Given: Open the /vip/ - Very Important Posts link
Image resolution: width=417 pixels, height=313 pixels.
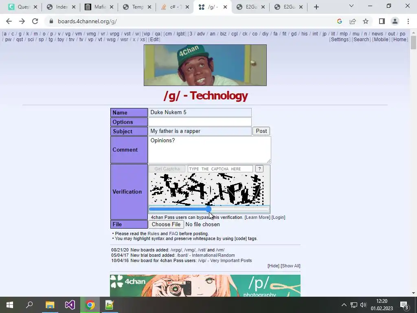Looking at the screenshot, I should (x=225, y=260).
